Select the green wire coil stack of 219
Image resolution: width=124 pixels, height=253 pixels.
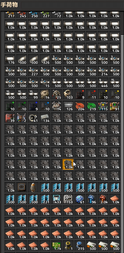click(91, 106)
